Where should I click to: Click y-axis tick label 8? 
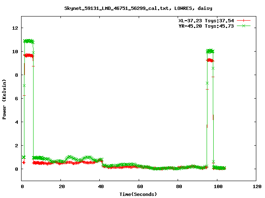pyautogui.click(x=17, y=75)
